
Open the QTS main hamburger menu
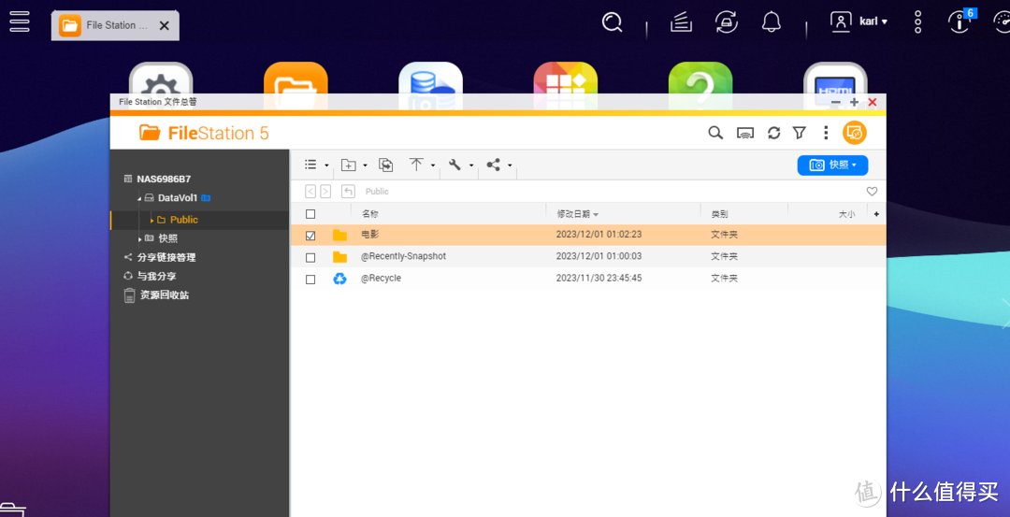click(20, 22)
